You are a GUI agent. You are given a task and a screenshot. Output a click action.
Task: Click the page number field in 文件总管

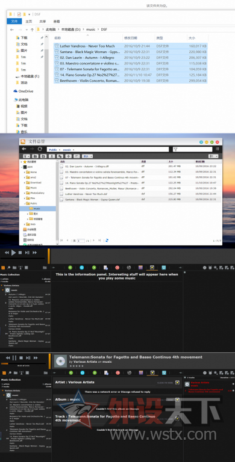tap(81, 241)
